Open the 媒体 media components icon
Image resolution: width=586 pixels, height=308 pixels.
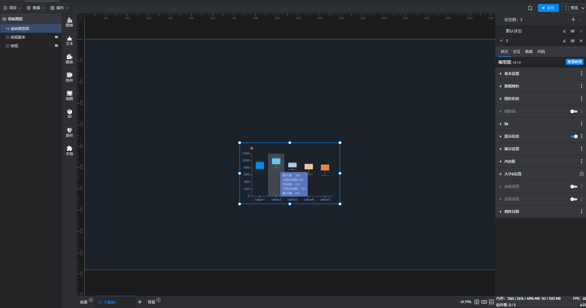tap(69, 59)
